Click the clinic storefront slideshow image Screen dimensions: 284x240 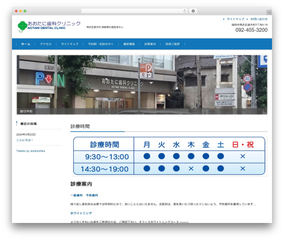coord(142,85)
